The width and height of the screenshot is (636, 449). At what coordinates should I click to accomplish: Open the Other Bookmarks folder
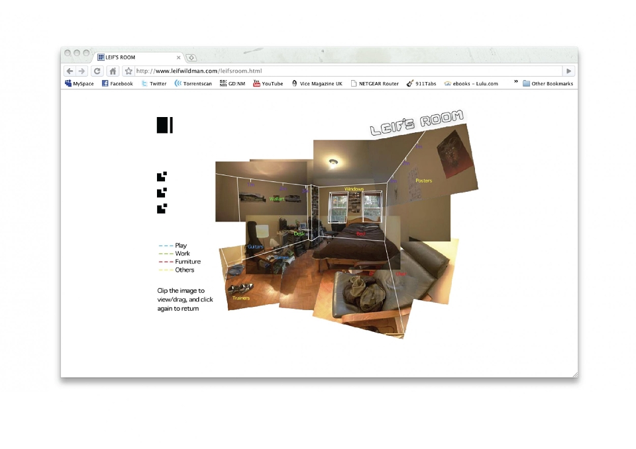click(548, 83)
